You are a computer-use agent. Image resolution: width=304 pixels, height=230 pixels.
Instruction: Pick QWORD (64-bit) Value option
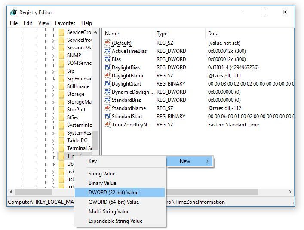[114, 202]
